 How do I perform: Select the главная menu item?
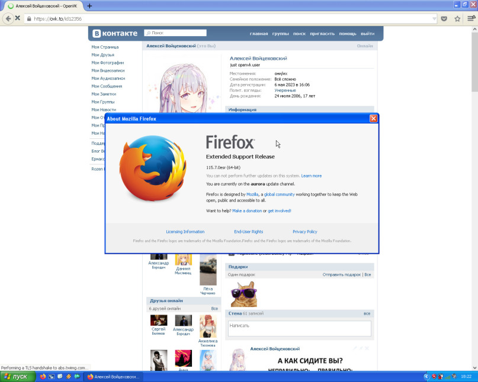[258, 34]
